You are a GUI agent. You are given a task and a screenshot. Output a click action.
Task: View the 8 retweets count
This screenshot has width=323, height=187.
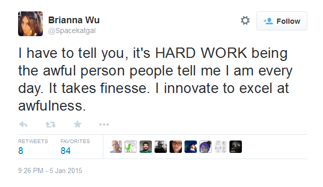[21, 151]
